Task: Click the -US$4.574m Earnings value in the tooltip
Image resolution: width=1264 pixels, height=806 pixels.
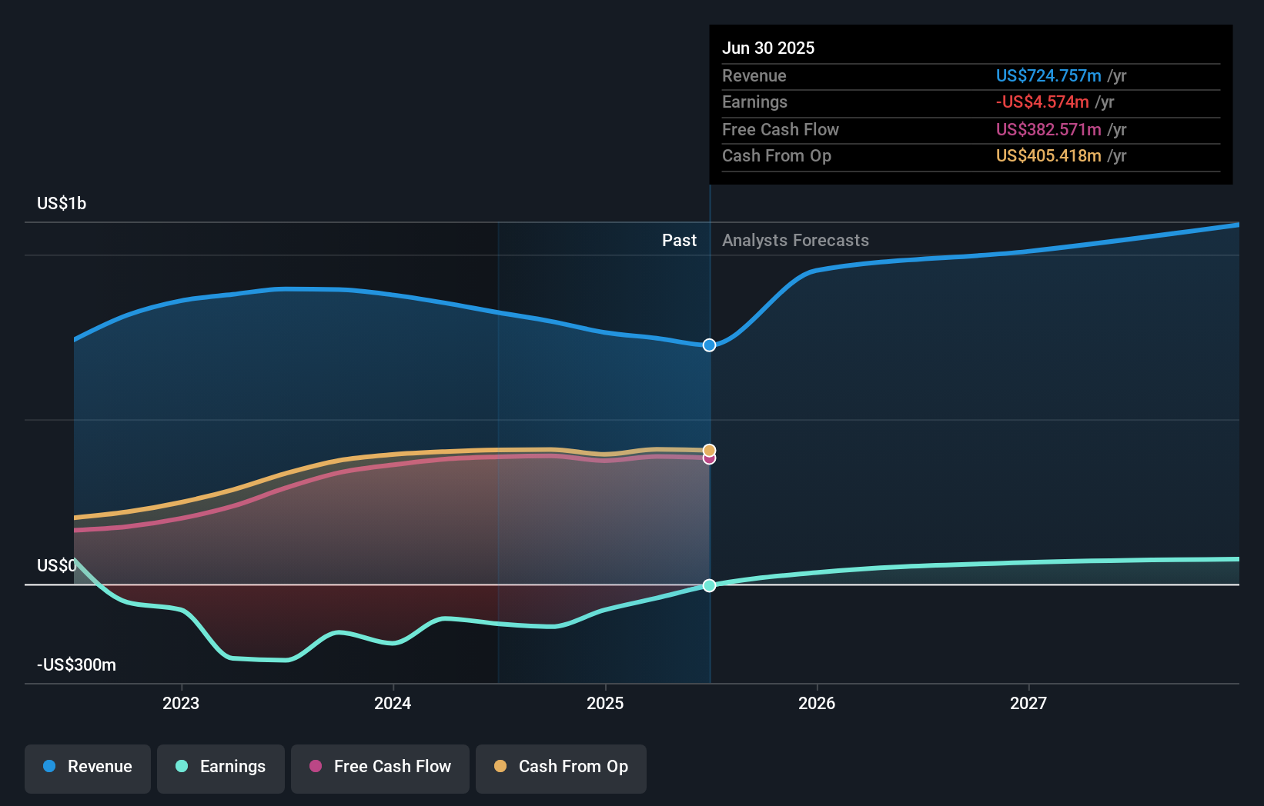Action: [1043, 102]
